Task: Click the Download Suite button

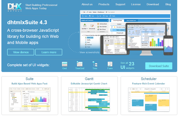Action: pos(159,66)
